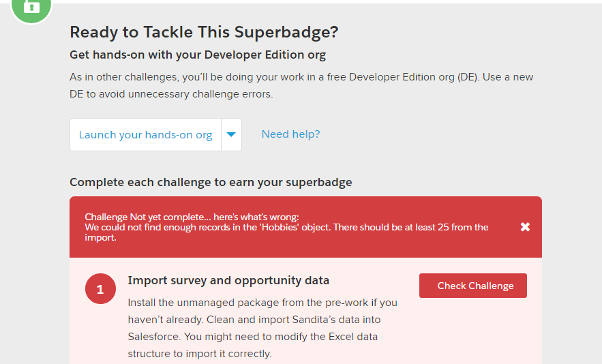The width and height of the screenshot is (602, 364).
Task: Dismiss the red error banner with X
Action: [525, 227]
